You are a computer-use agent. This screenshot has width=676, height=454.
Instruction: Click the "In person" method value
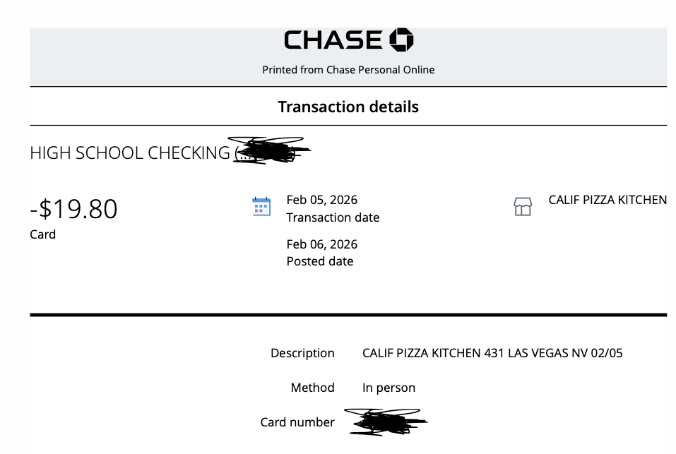(389, 388)
